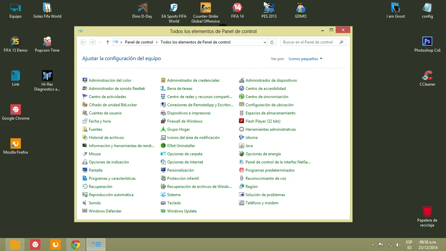Screen dimensions: 446x251
Task: Click the Control Panel taskbar button
Action: pos(96,244)
